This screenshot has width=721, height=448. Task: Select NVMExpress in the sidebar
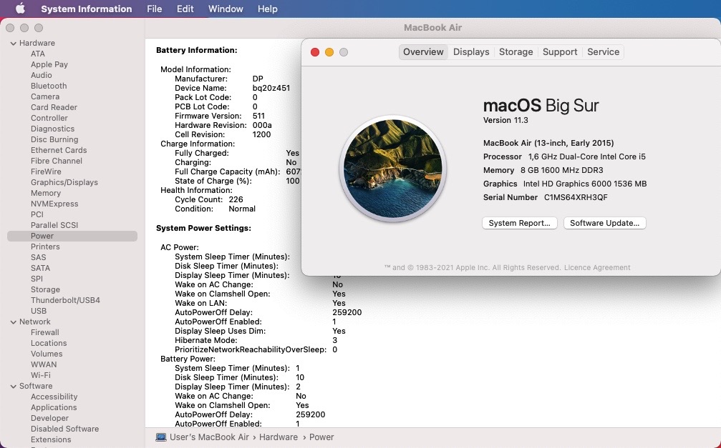pos(54,204)
